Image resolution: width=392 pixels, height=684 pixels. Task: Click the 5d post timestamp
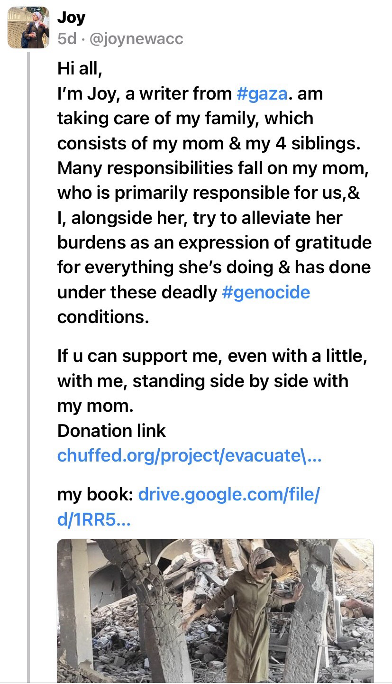(66, 39)
